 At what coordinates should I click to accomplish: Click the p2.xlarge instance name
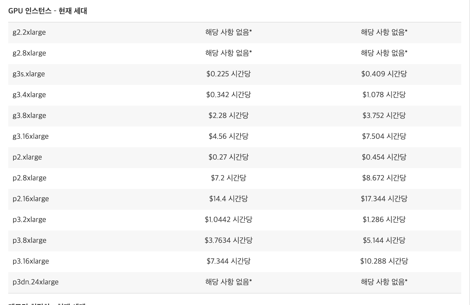pyautogui.click(x=27, y=157)
